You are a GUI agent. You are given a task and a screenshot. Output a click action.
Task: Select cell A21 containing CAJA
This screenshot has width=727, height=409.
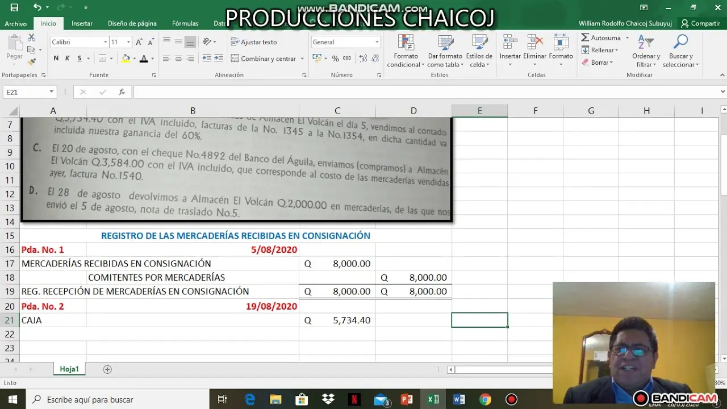(x=53, y=320)
